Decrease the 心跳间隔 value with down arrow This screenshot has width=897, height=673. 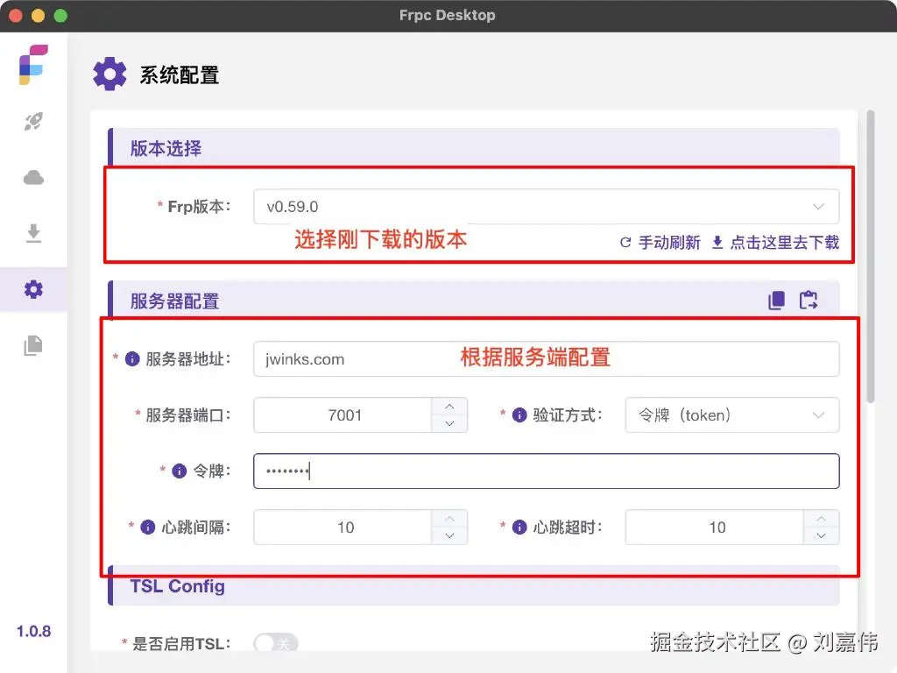[449, 535]
